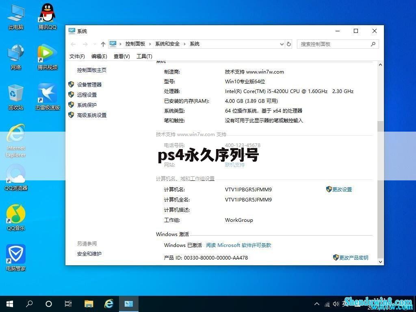The width and height of the screenshot is (416, 312).
Task: Click the Windows Start button
Action: pyautogui.click(x=10, y=304)
